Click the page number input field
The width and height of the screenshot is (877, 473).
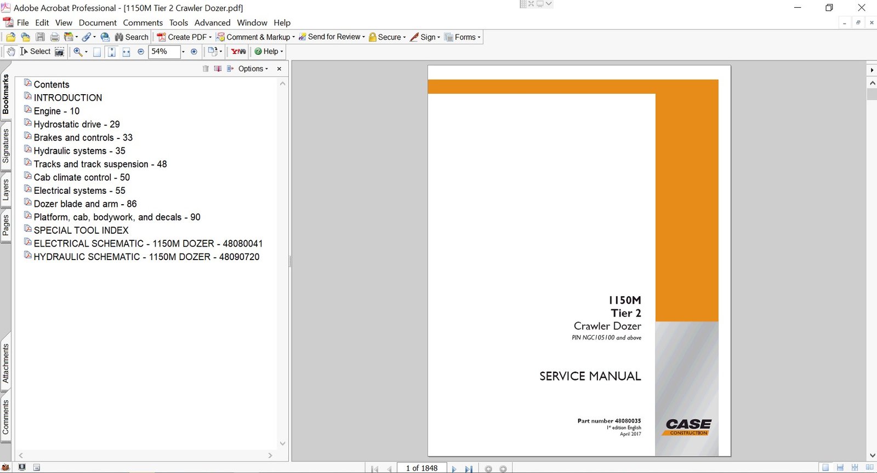pos(422,468)
